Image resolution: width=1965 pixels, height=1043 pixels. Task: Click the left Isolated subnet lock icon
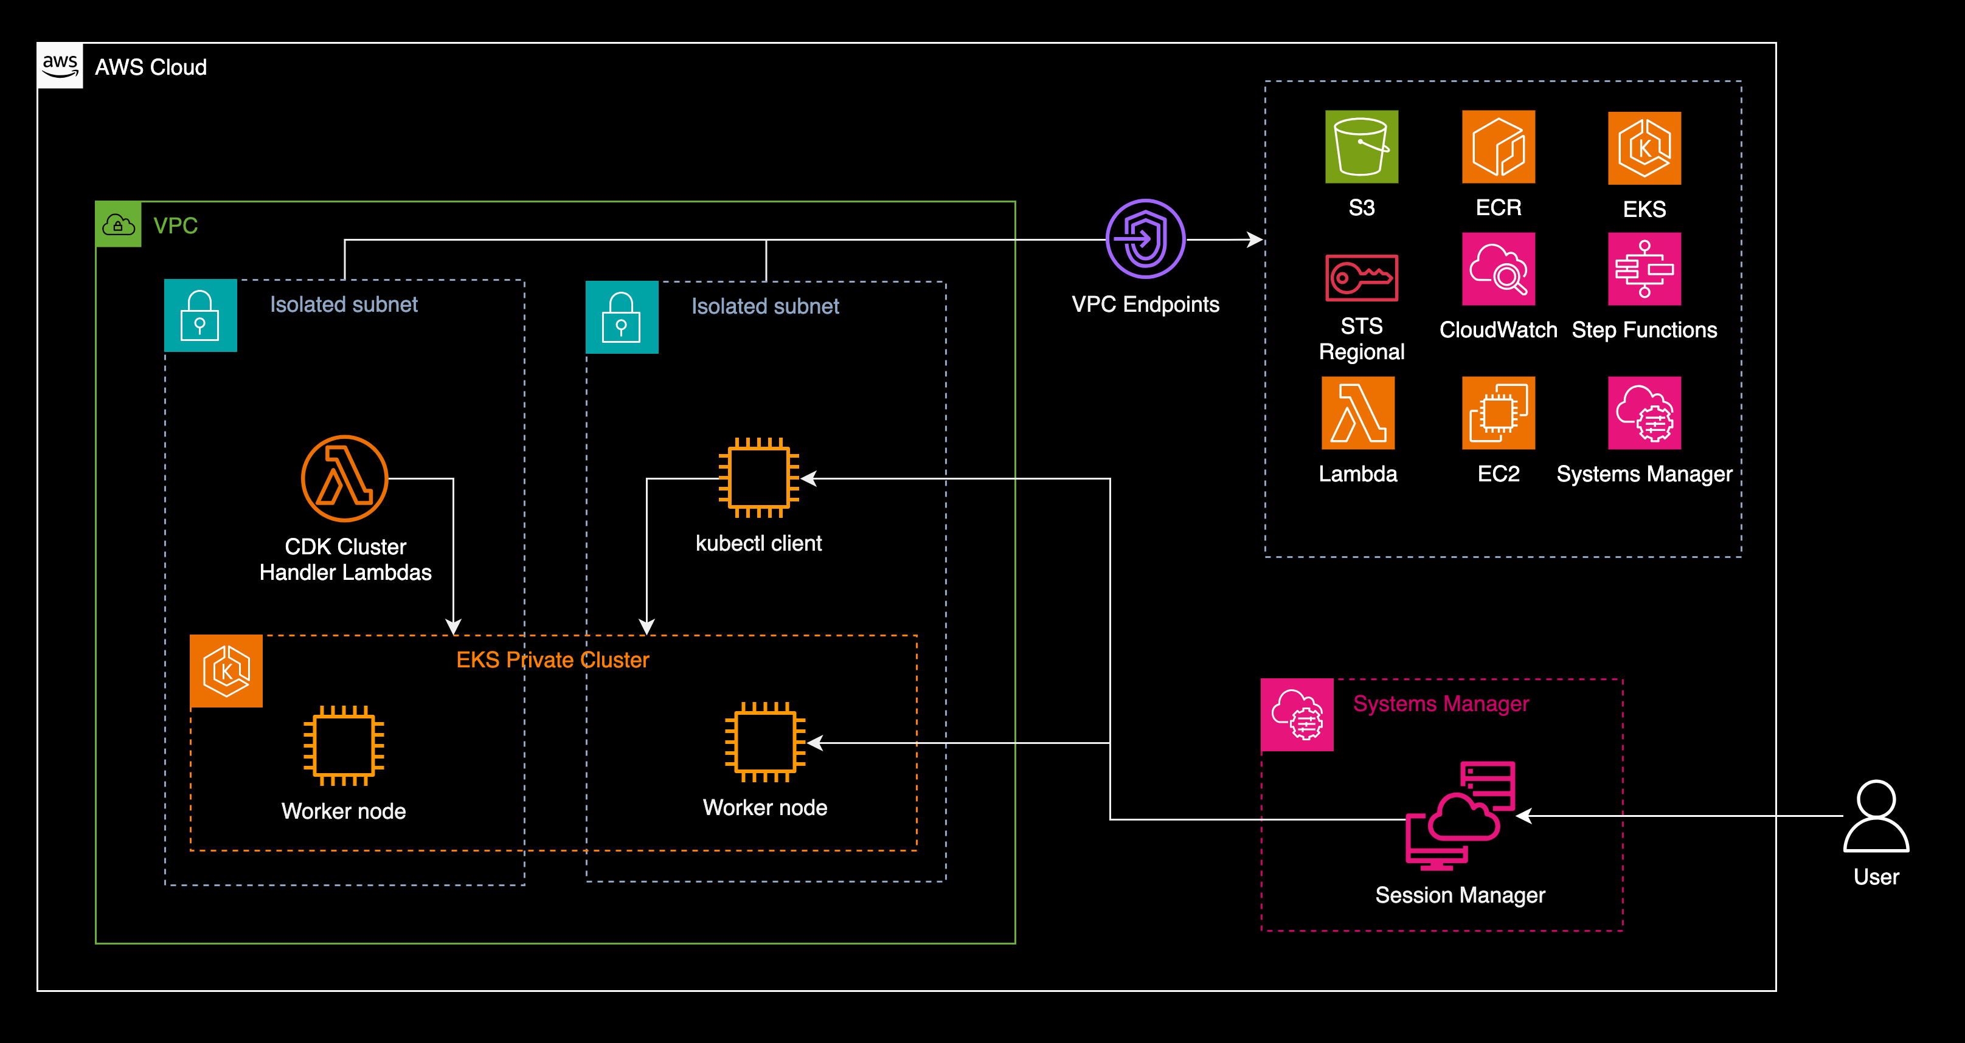click(x=200, y=315)
